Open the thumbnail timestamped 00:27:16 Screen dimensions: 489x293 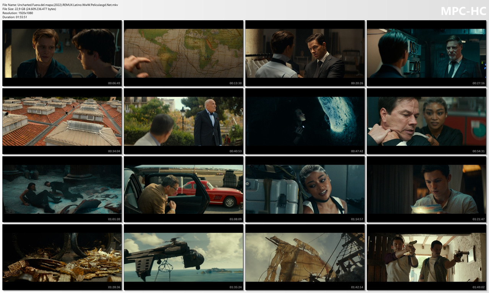tap(426, 53)
